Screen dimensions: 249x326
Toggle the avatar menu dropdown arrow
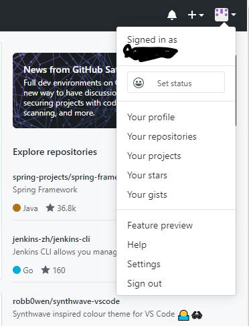click(x=234, y=15)
